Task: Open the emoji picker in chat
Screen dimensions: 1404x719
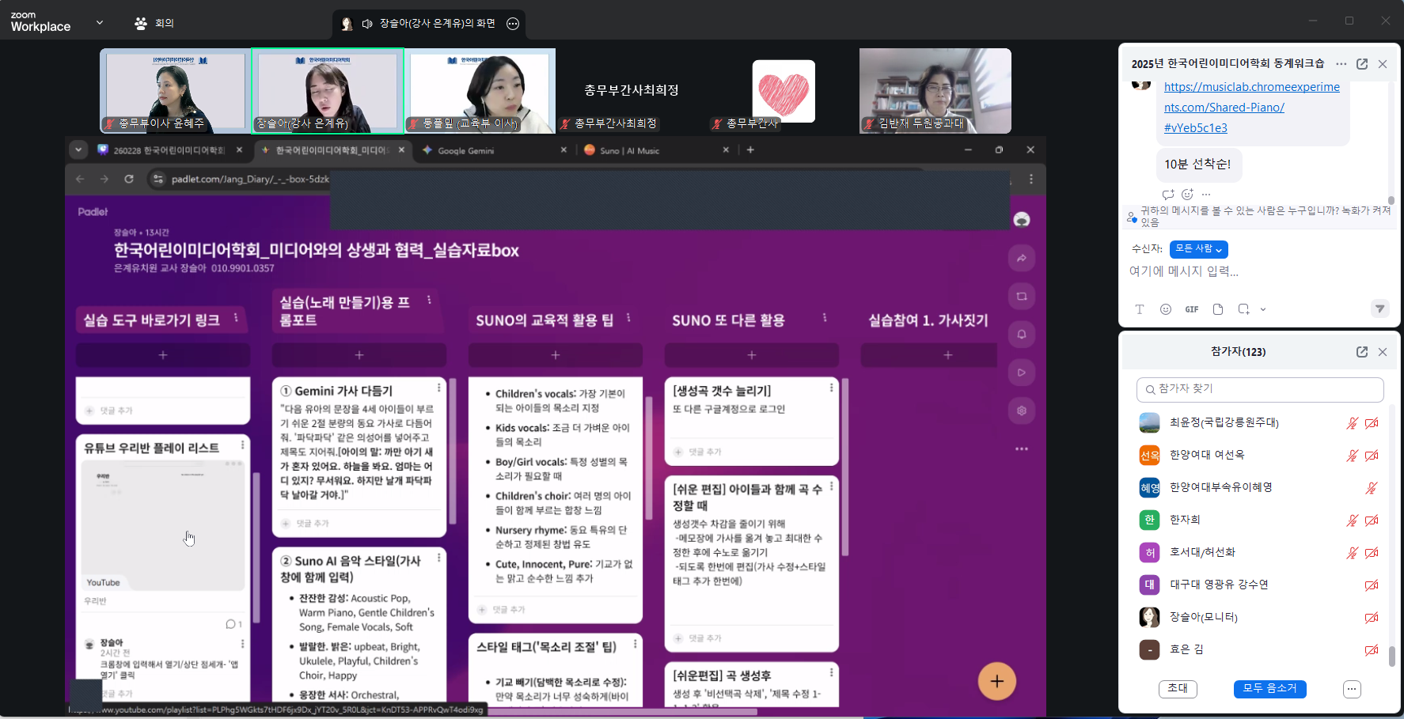Action: click(1165, 309)
